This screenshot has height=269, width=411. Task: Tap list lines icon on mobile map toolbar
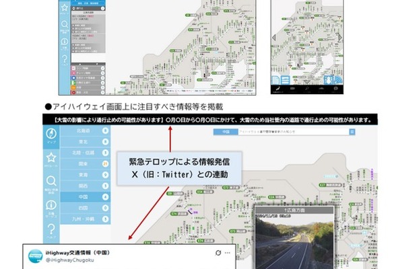(x=286, y=80)
